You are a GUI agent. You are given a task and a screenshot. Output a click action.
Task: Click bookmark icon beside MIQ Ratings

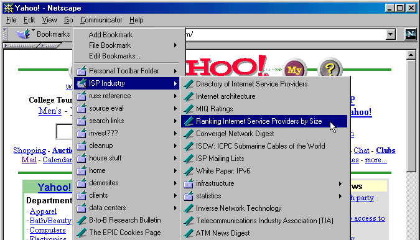(189, 109)
